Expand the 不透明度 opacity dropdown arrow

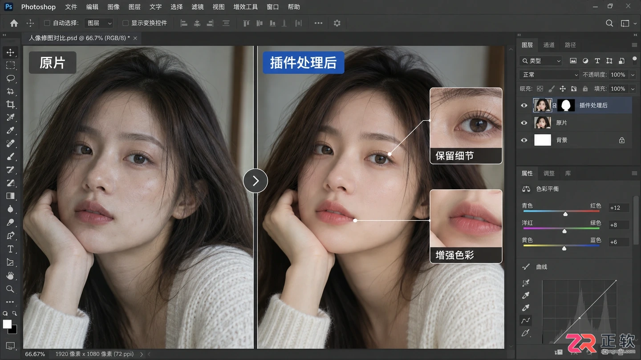click(x=633, y=75)
